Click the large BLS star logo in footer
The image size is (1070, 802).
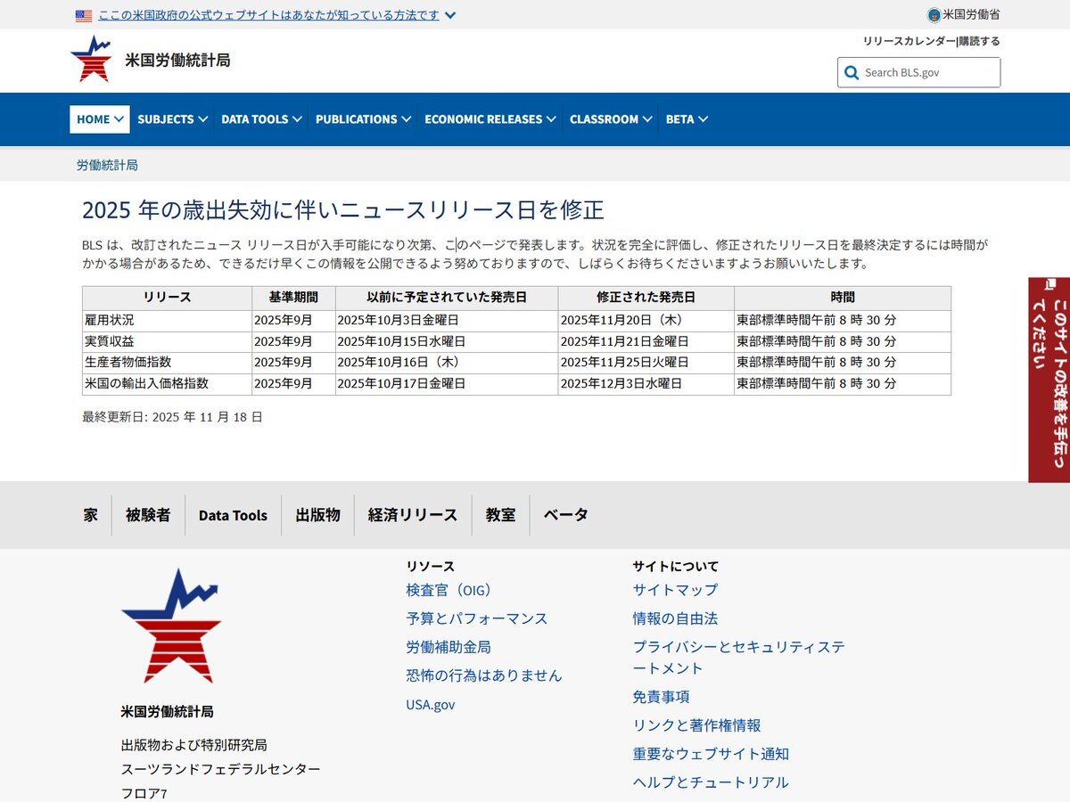(171, 626)
